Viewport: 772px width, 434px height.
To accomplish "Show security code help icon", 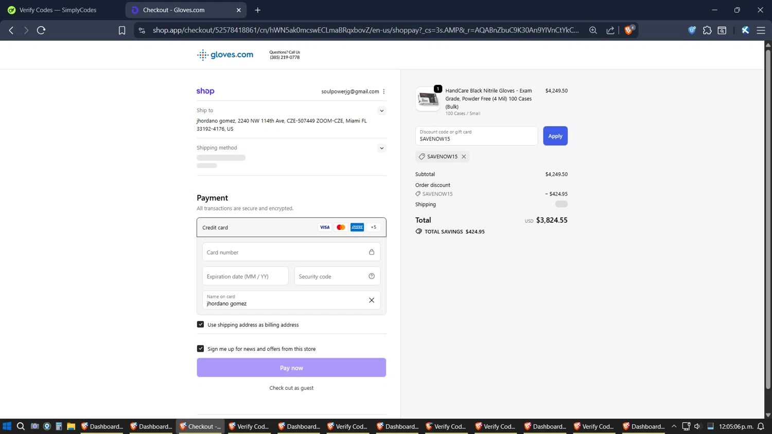I will (372, 276).
